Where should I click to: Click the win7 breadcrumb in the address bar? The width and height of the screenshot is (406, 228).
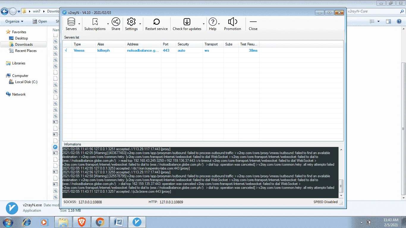(37, 11)
